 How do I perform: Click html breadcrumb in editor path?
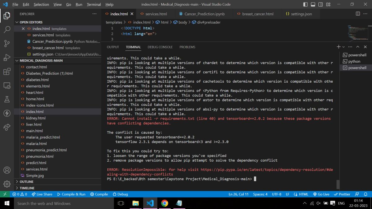click(x=162, y=22)
